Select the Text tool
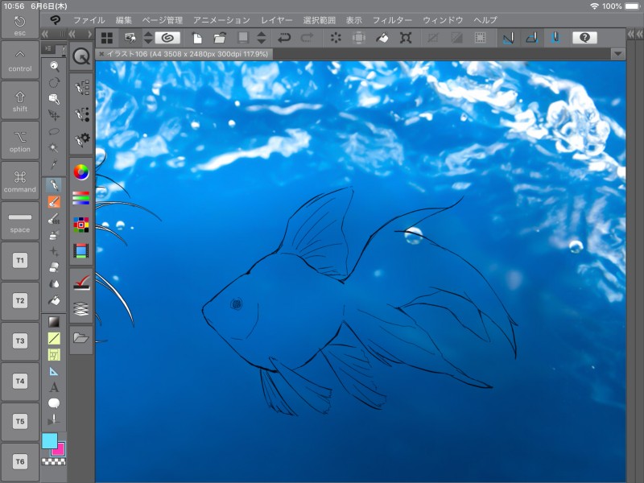The height and width of the screenshot is (483, 644). (x=54, y=387)
